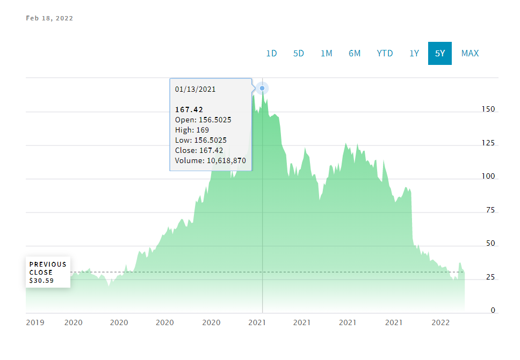520x360 pixels.
Task: Click the 150 y-axis label
Action: (x=488, y=109)
